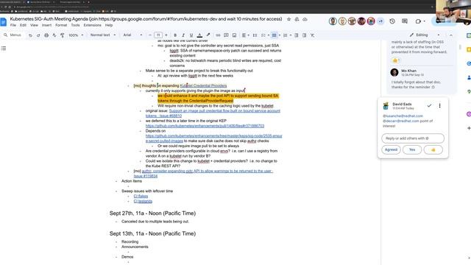Decrease the paragraph indent
The height and width of the screenshot is (265, 471).
pyautogui.click(x=296, y=35)
